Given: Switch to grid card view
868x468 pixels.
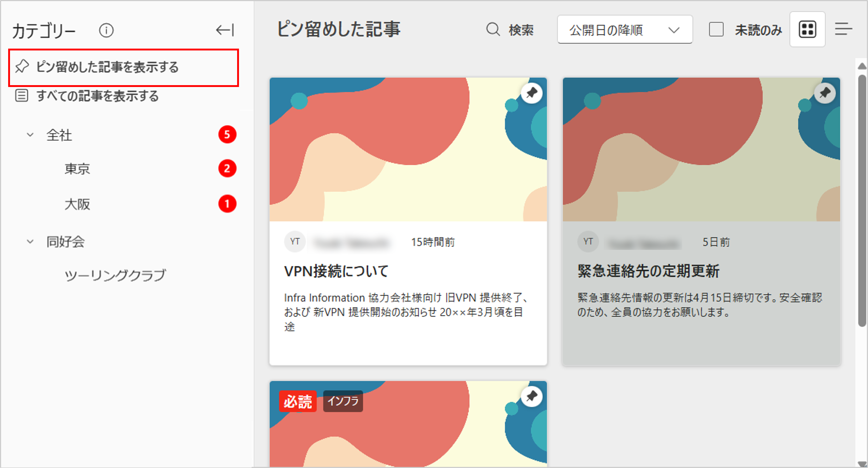Looking at the screenshot, I should pos(807,30).
